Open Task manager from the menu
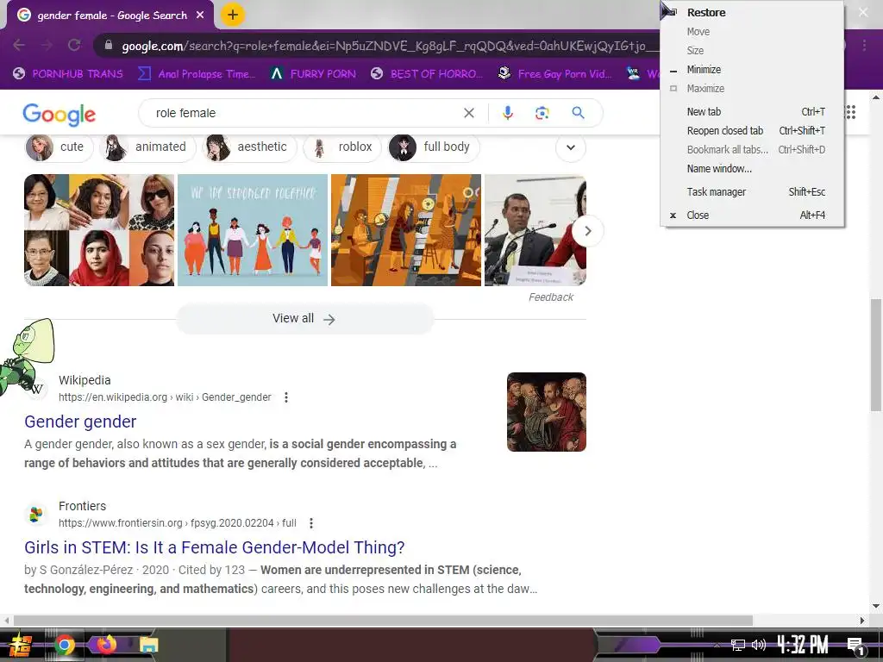883x662 pixels. [752, 192]
